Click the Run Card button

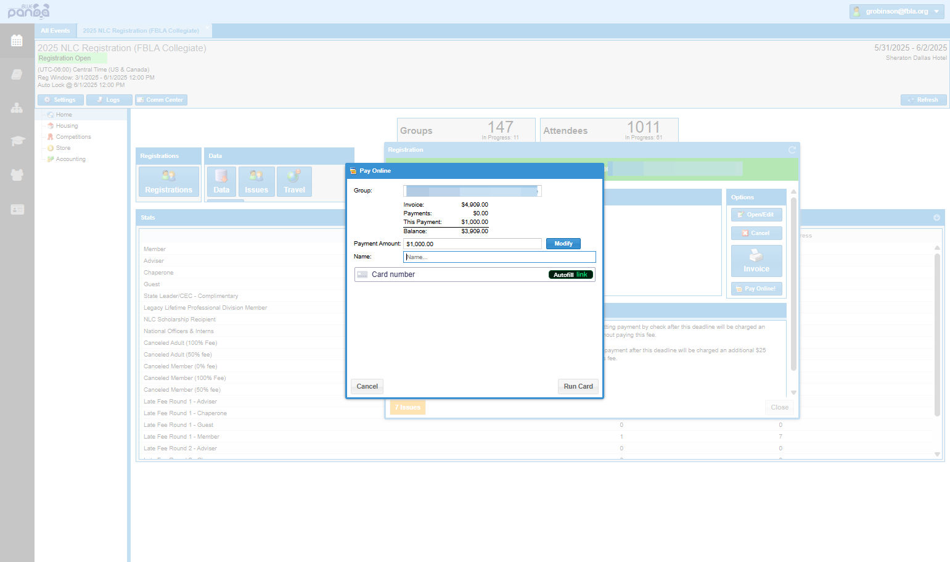(x=578, y=386)
